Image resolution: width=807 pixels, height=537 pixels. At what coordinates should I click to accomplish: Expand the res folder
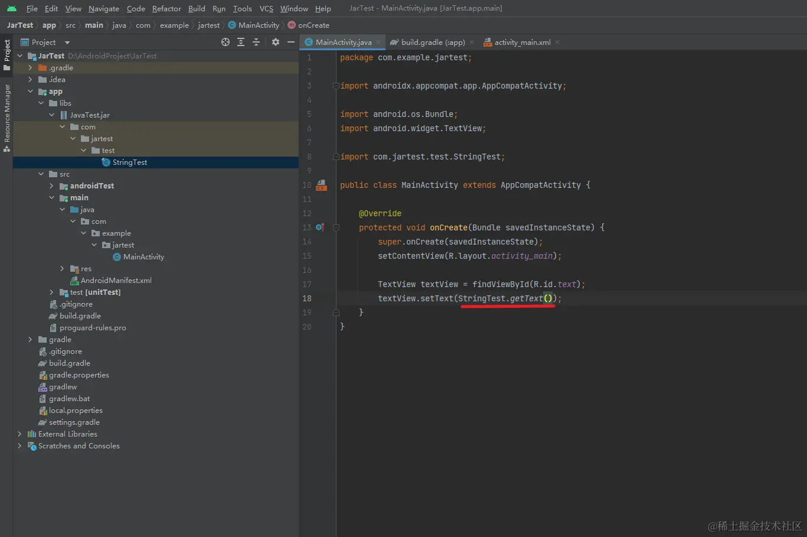coord(62,269)
